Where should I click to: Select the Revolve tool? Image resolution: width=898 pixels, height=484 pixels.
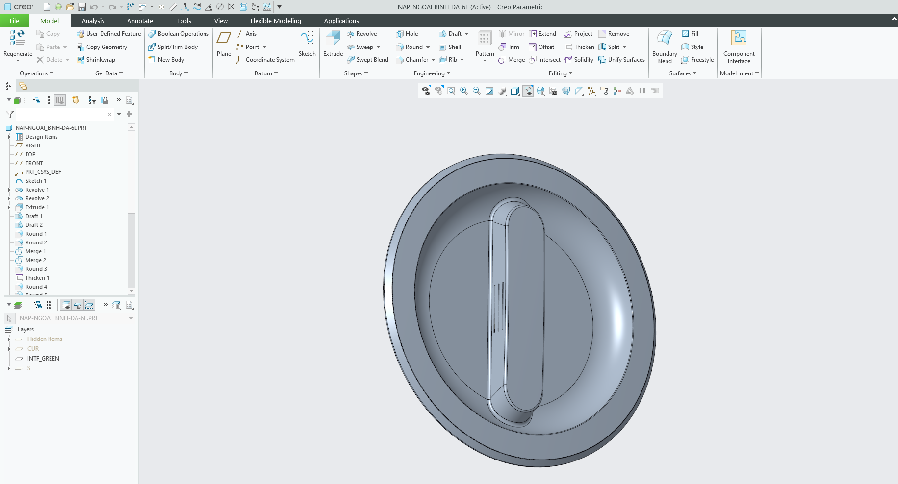click(361, 34)
